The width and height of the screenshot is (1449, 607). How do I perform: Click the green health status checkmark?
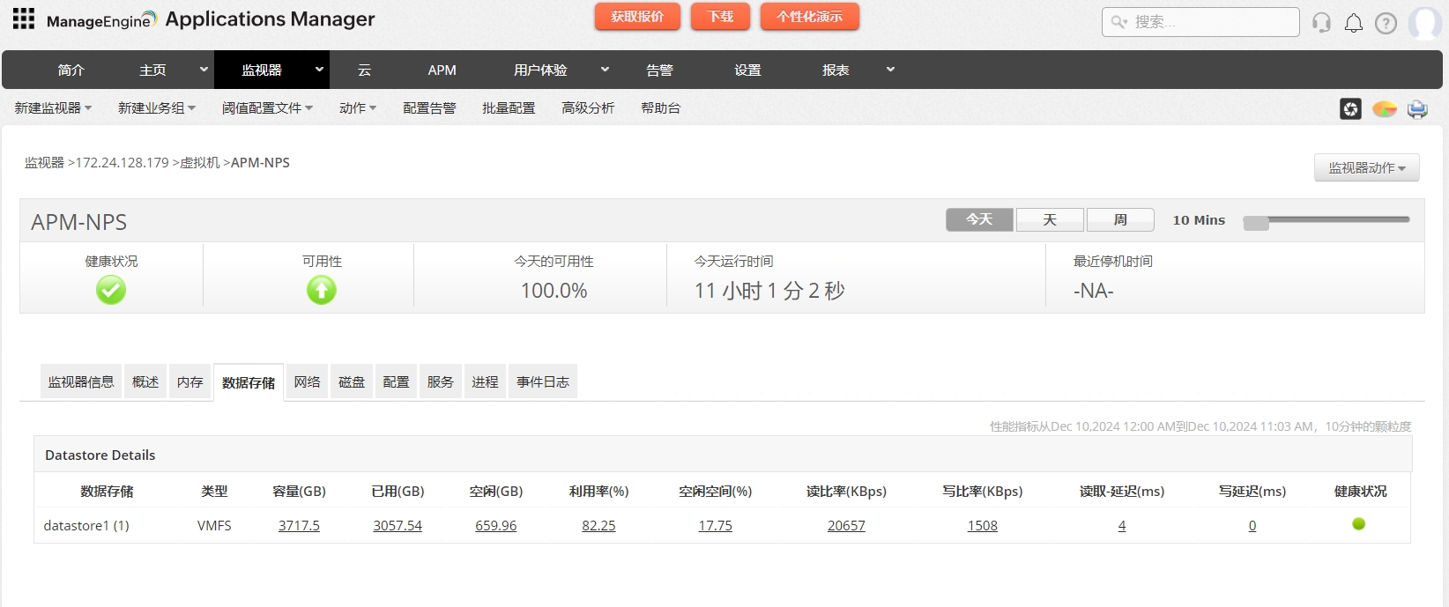(x=111, y=289)
